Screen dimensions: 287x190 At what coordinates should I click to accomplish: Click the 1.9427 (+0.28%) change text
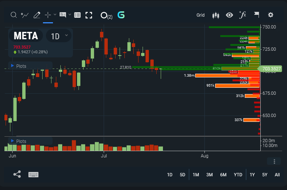[33, 52]
